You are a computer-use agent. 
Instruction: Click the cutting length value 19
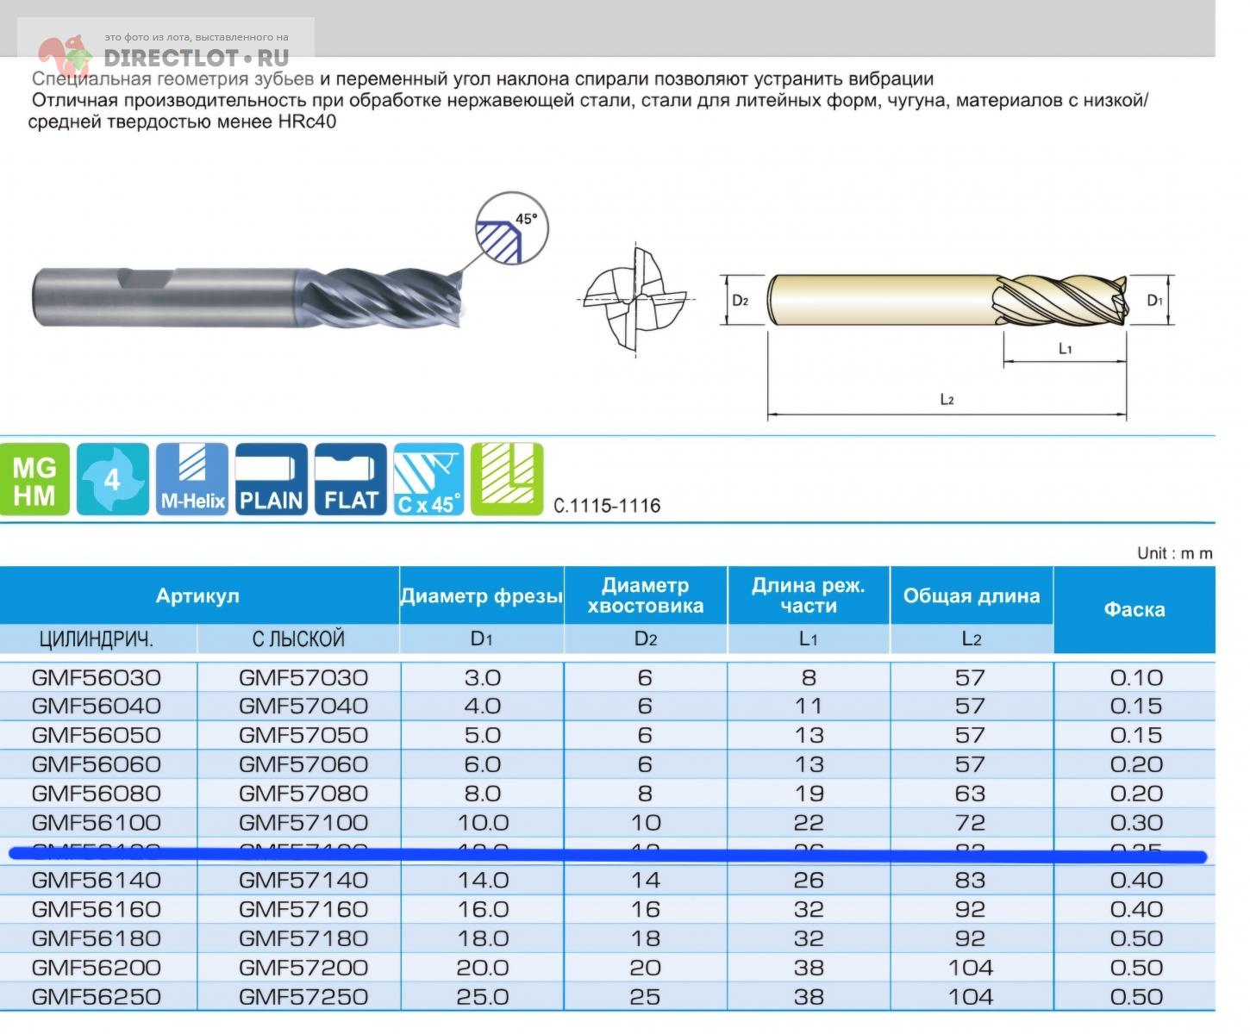point(809,794)
